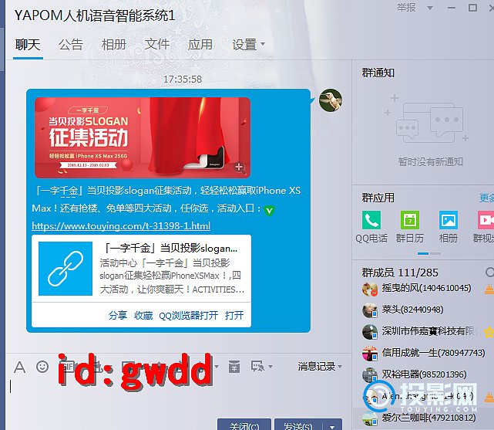Click the chat screenshot bubble icon
Screen dimensions: 494x430
click(257, 367)
